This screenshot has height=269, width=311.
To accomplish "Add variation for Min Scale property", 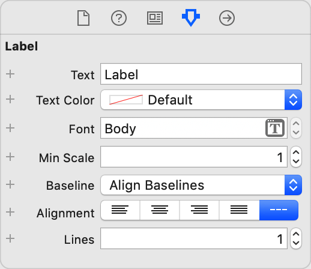I will pos(10,157).
